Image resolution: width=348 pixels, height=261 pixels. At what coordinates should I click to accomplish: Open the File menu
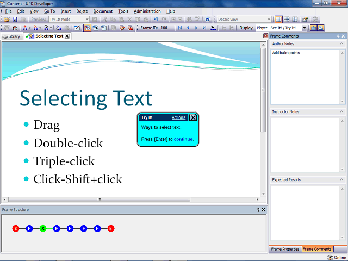[9, 11]
